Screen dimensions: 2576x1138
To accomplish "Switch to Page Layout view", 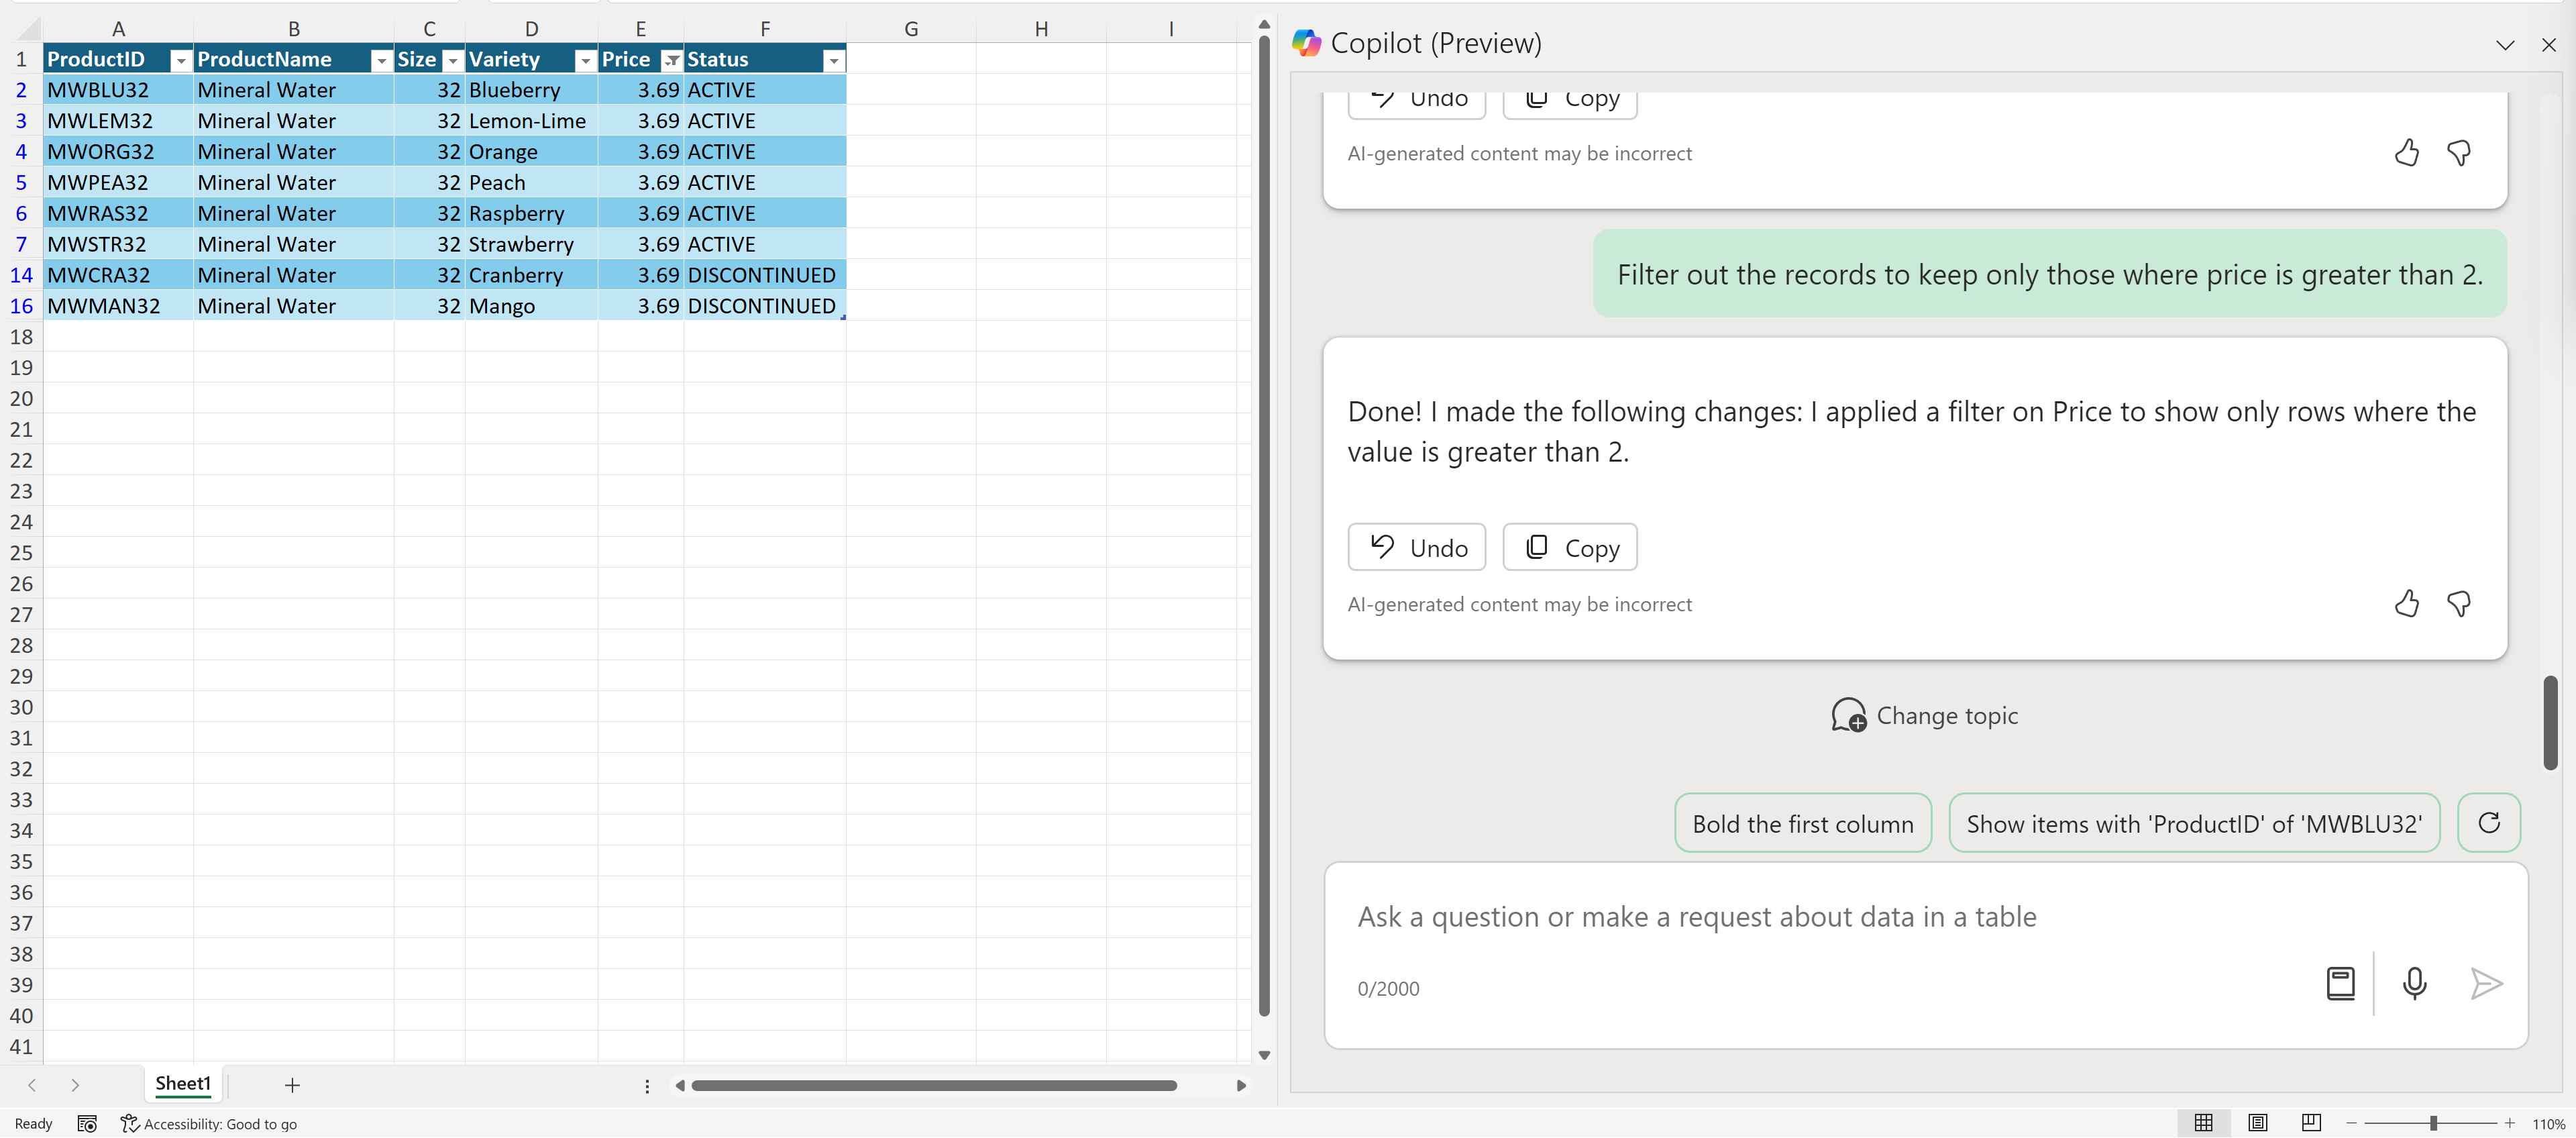I will (2257, 1123).
